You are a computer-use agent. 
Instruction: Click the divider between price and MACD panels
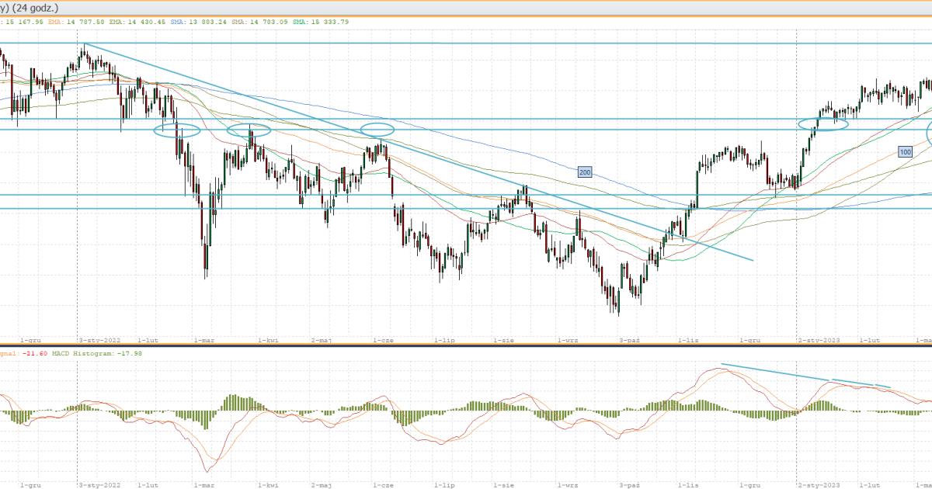(466, 346)
